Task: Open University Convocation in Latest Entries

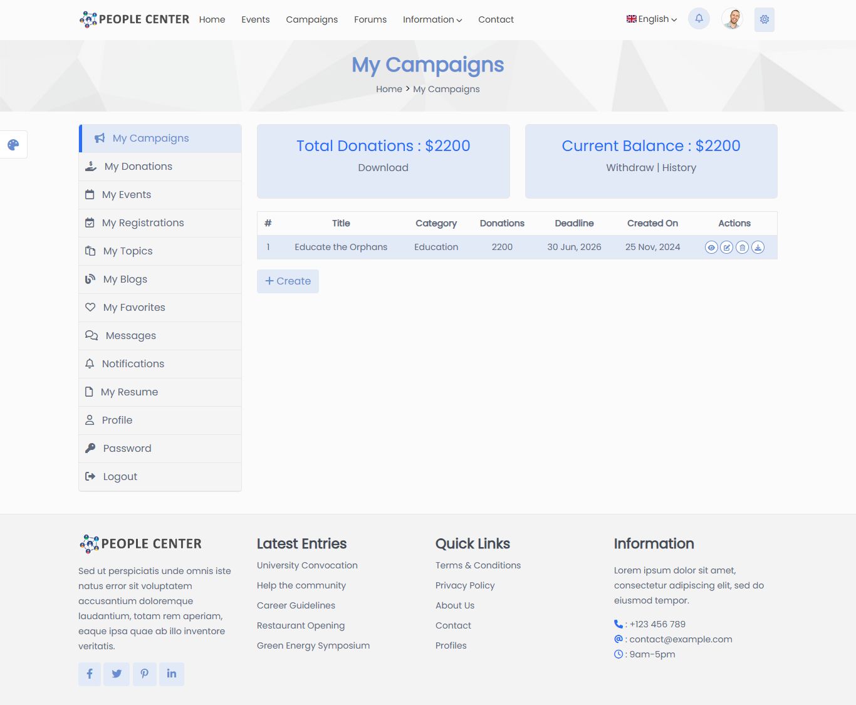Action: [x=307, y=565]
